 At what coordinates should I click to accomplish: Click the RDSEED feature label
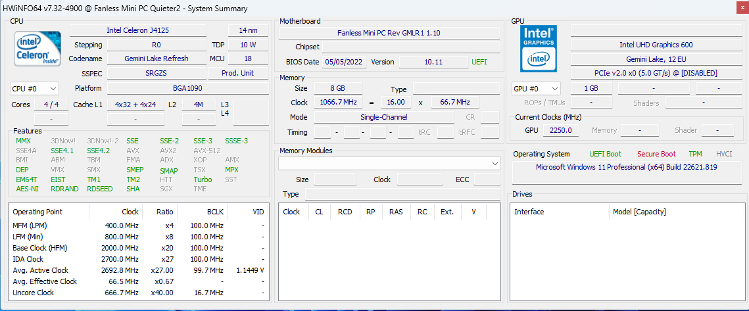(100, 189)
